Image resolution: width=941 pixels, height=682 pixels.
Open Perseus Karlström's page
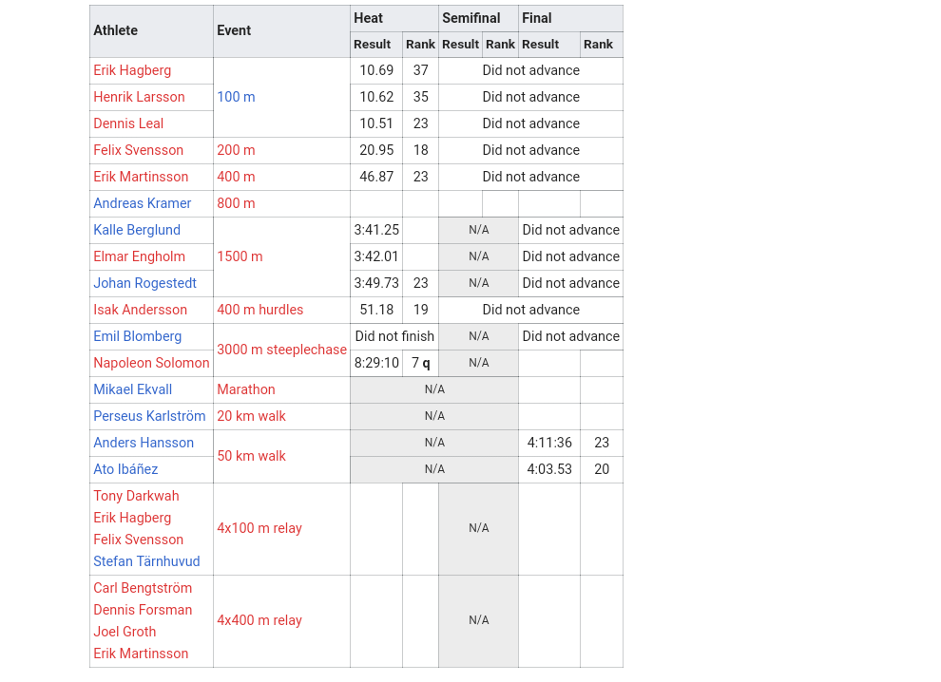[149, 416]
